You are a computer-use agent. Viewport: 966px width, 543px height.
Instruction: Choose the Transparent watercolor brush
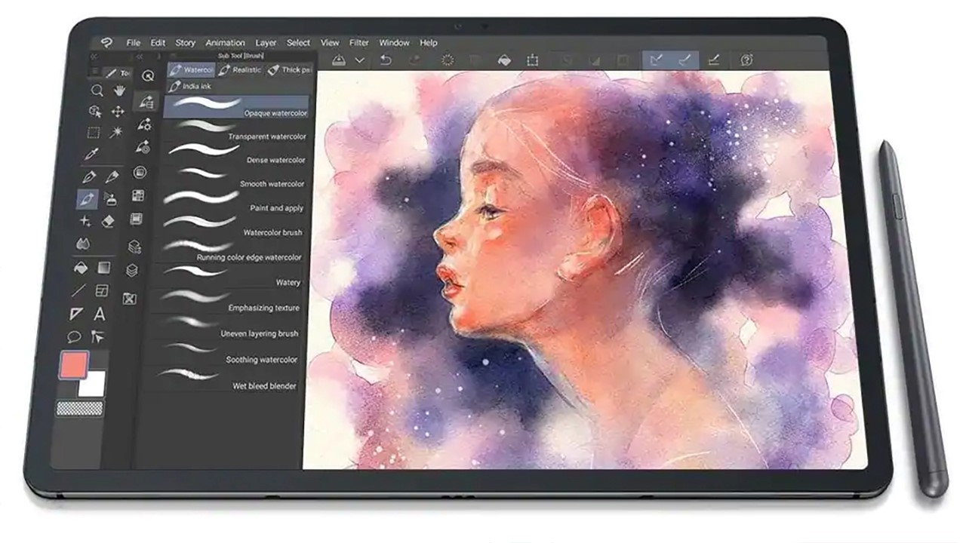tap(234, 130)
